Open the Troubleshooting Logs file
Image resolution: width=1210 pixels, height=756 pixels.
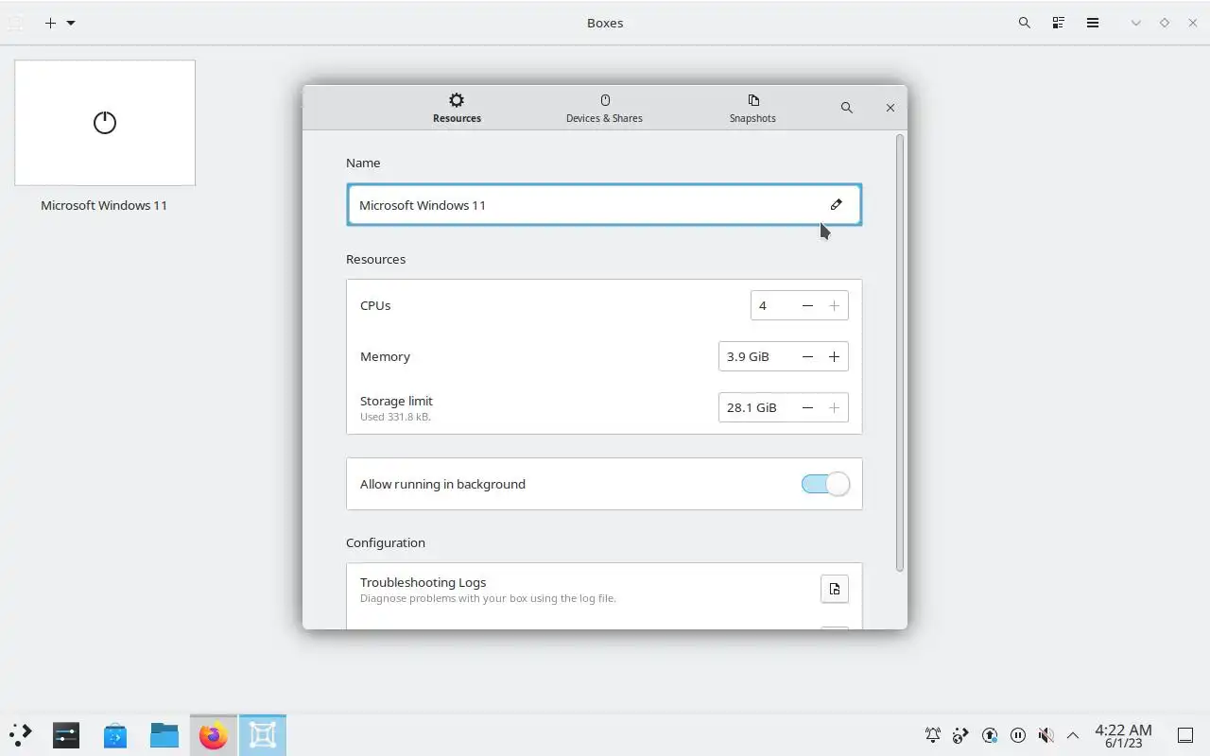835,589
